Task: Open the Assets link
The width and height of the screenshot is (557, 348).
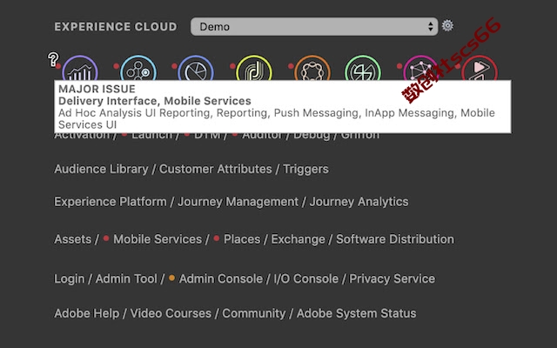Action: pyautogui.click(x=72, y=239)
